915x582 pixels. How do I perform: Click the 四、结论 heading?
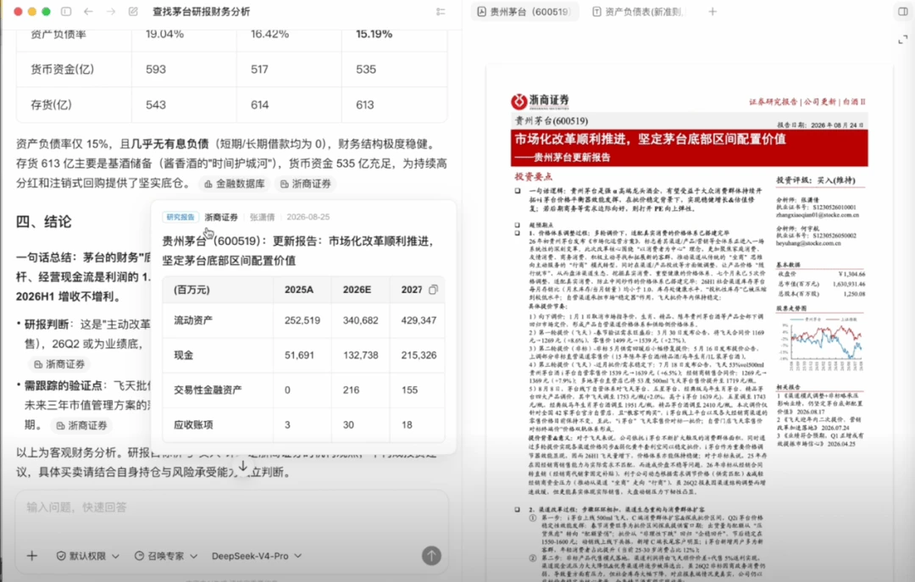coord(44,222)
